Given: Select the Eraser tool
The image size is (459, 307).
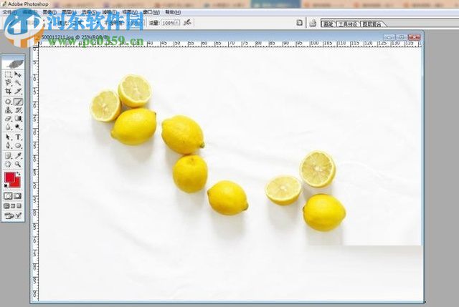Looking at the screenshot, I should point(8,119).
